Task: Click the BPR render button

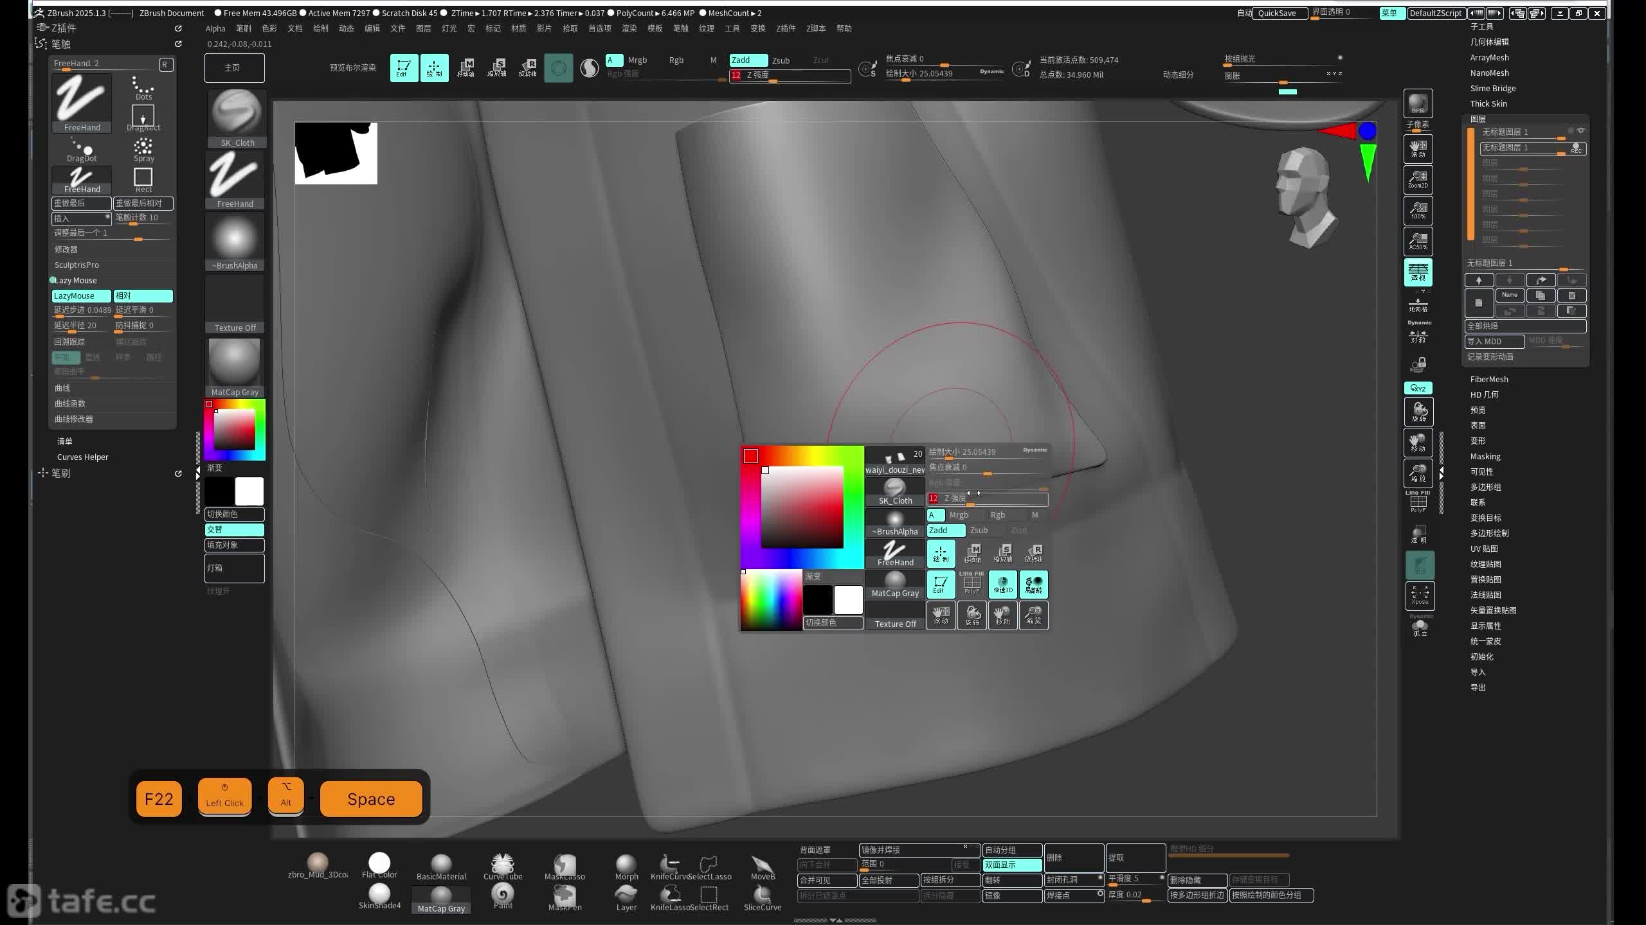Action: [1418, 103]
